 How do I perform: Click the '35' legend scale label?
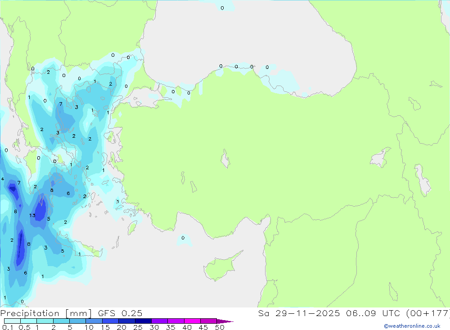click(171, 327)
